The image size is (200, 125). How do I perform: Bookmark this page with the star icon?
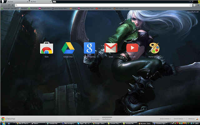(x=191, y=6)
